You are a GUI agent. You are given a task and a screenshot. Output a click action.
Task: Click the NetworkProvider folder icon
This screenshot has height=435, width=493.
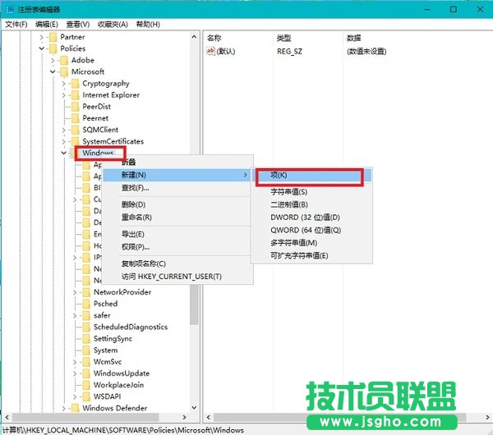point(86,292)
